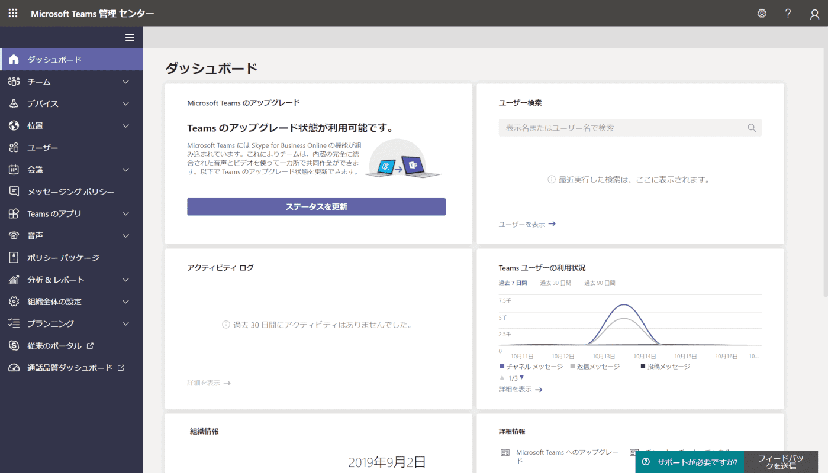Click the フィードバックを送信 button
828x473 pixels.
click(781, 462)
